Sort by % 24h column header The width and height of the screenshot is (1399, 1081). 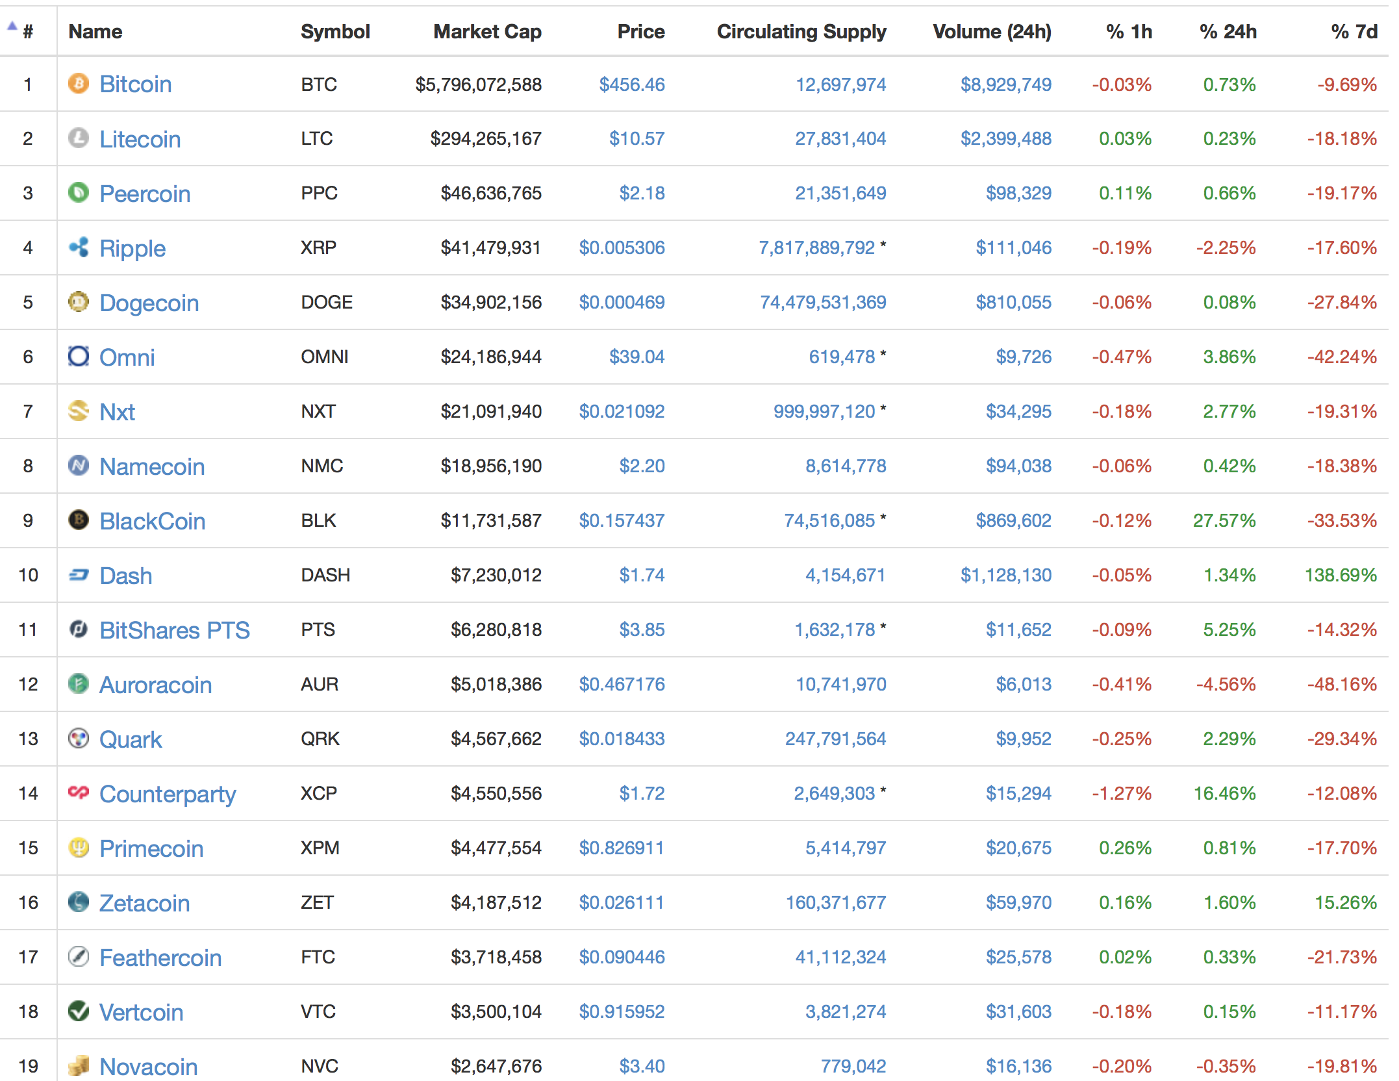click(x=1228, y=32)
